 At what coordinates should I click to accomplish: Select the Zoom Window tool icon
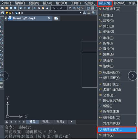point(79,8)
